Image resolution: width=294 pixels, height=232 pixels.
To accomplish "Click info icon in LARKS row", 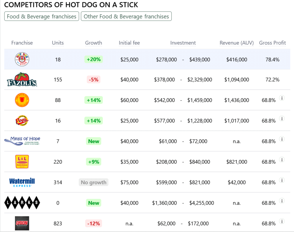I will [282, 201].
